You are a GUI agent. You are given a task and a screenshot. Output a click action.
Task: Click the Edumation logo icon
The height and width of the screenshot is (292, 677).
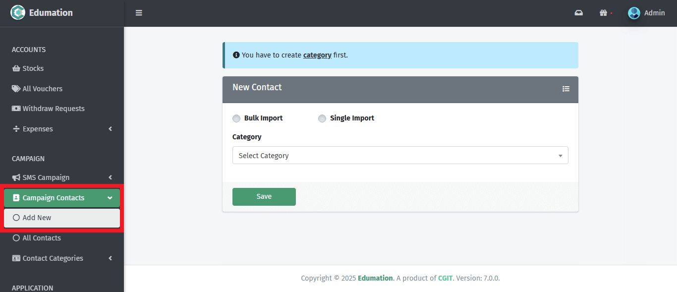[x=18, y=12]
